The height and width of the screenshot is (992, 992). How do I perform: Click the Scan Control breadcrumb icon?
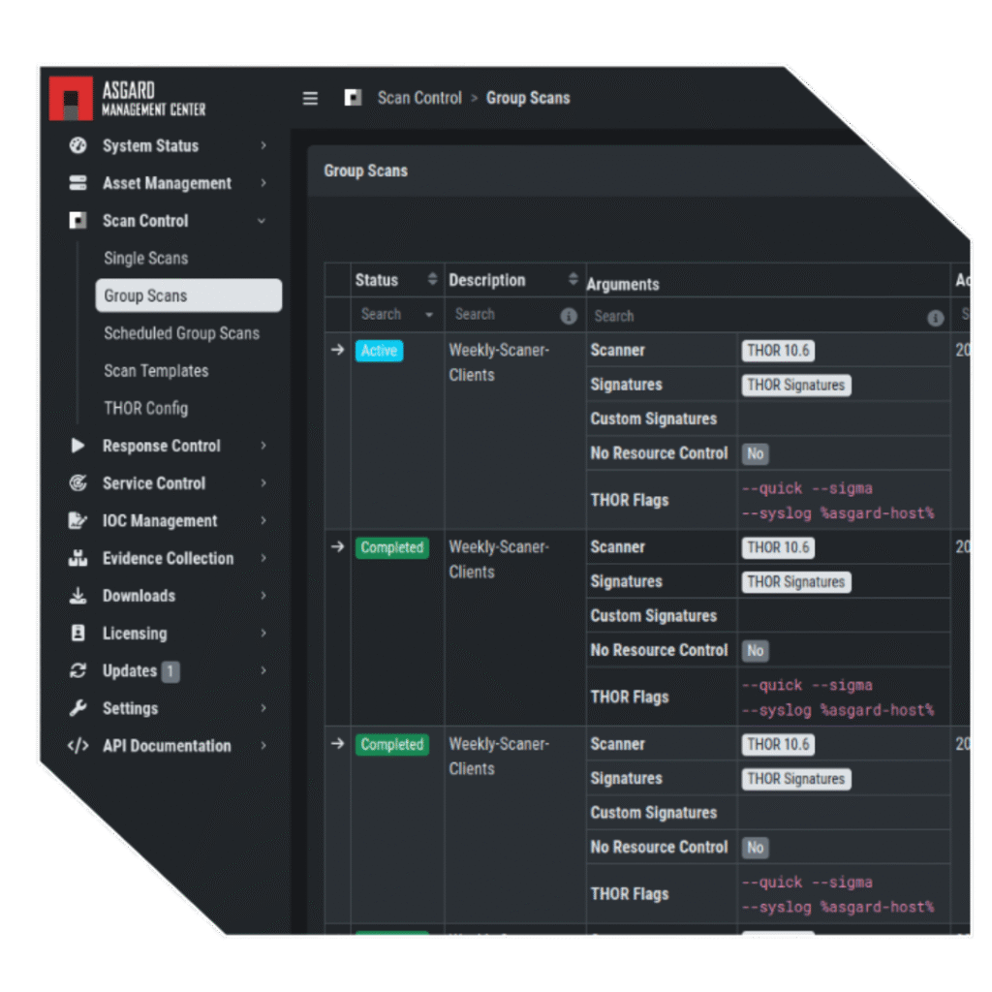[x=353, y=98]
